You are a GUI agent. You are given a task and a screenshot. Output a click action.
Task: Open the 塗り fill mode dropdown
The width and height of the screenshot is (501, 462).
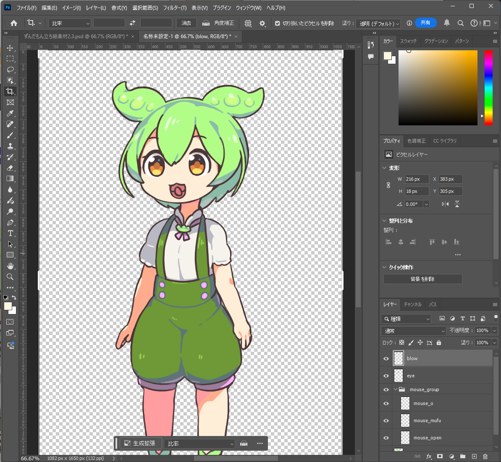tap(378, 23)
